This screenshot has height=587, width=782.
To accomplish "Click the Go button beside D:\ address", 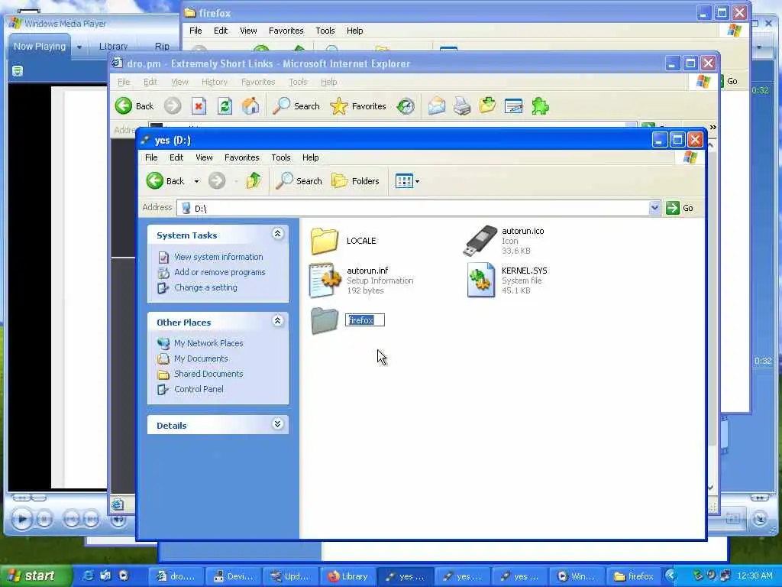I will tap(679, 208).
